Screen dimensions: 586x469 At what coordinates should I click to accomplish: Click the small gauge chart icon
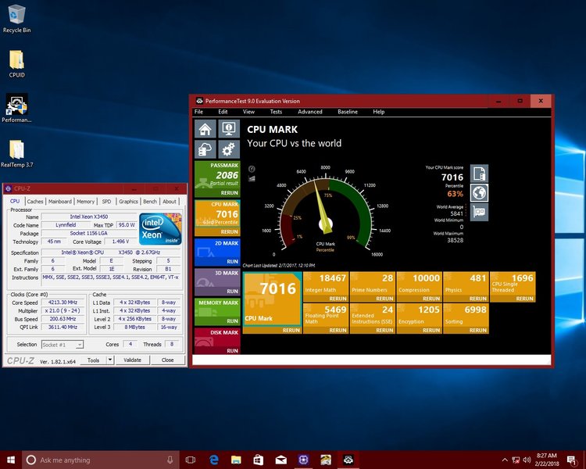[252, 169]
